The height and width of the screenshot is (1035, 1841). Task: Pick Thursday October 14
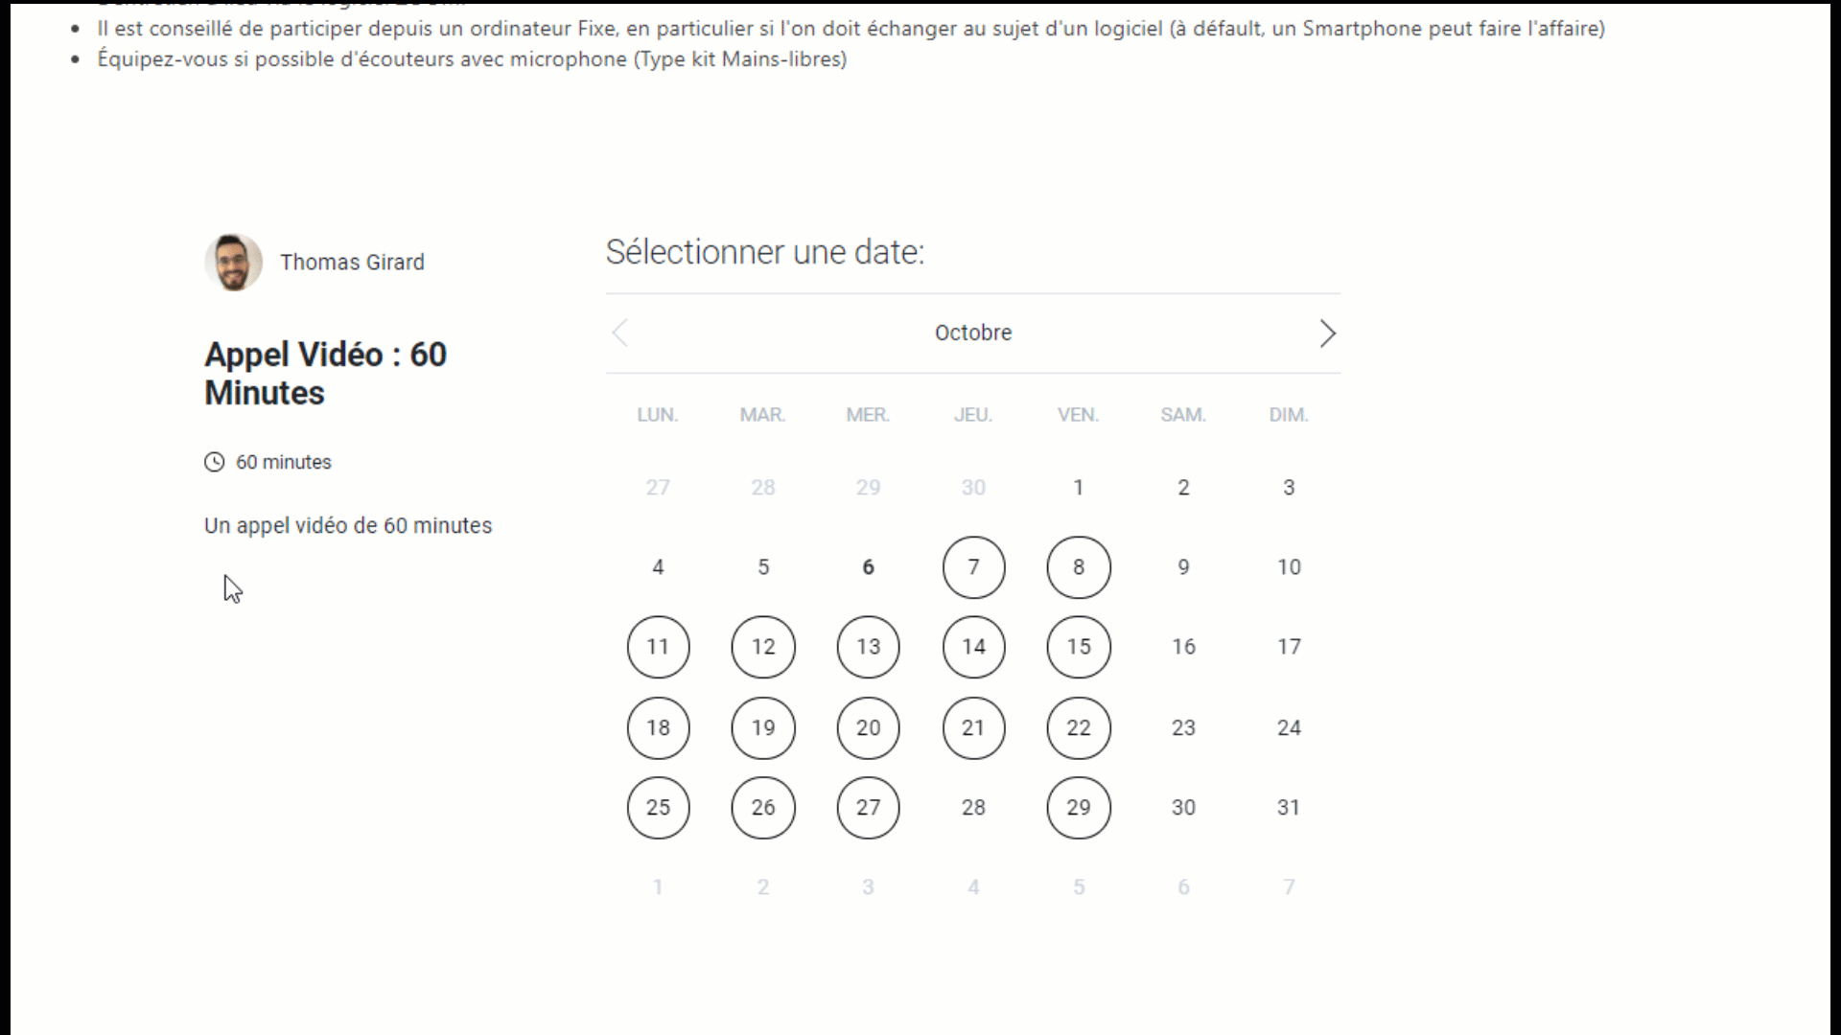(973, 647)
